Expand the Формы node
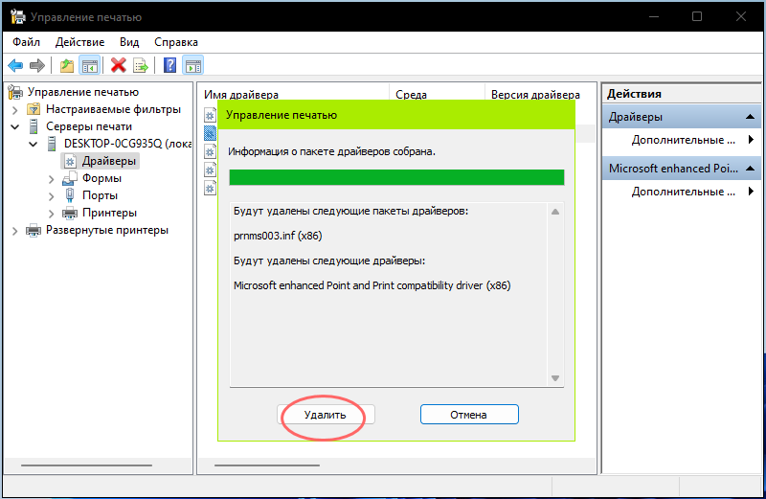Viewport: 766px width, 499px height. (52, 179)
